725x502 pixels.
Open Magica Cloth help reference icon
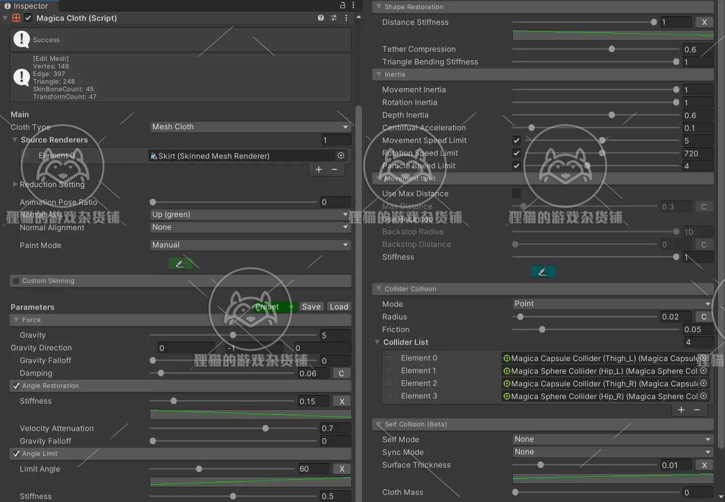[321, 18]
